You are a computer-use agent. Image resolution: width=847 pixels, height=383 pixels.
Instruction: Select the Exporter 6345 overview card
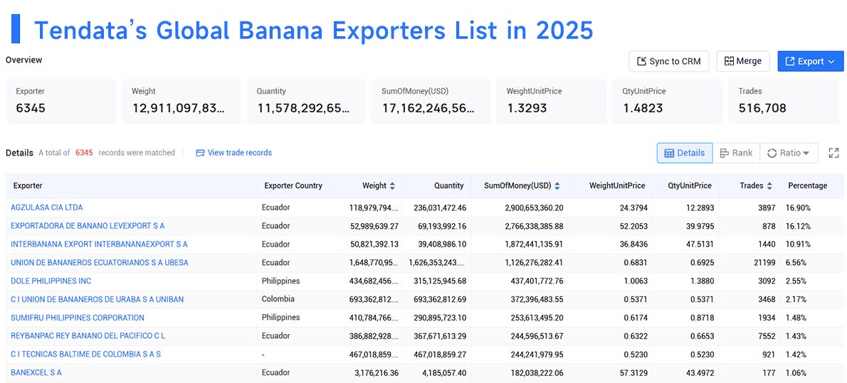point(60,101)
